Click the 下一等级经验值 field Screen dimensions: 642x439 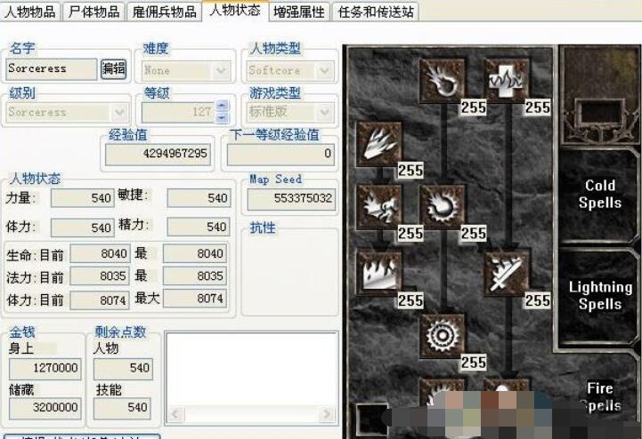point(280,154)
